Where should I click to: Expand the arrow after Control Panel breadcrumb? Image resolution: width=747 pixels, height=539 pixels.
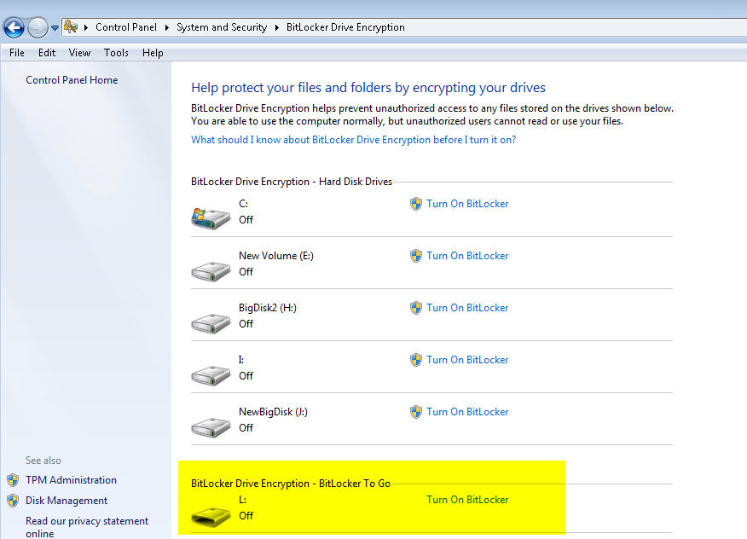pos(167,27)
